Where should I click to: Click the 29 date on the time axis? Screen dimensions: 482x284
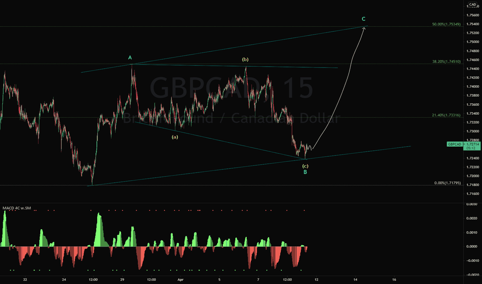click(x=123, y=280)
